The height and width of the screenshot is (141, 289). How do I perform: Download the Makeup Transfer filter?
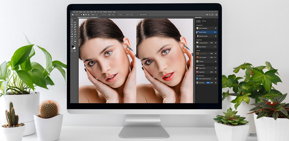pos(215,36)
